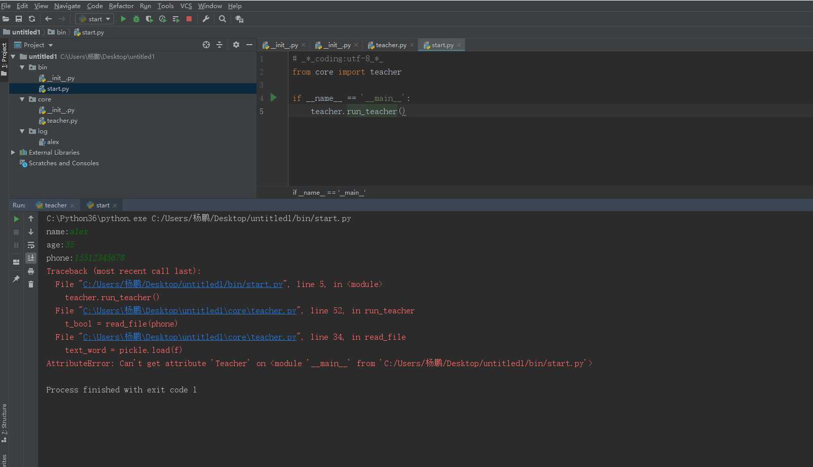Open bin/start.py traceback link
The image size is (813, 467).
(183, 284)
